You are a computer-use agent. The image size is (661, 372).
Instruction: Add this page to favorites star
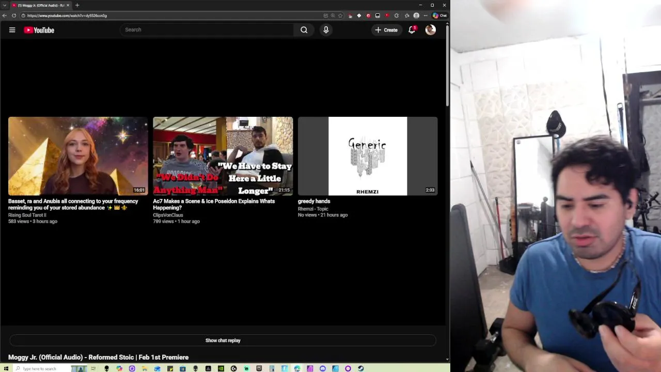tap(340, 16)
